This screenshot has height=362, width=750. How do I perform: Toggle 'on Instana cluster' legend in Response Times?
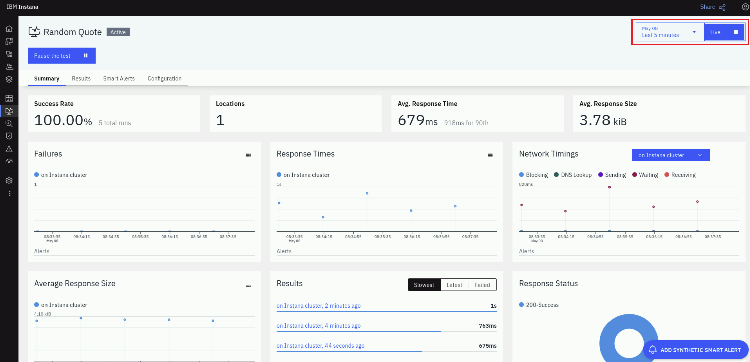click(303, 175)
